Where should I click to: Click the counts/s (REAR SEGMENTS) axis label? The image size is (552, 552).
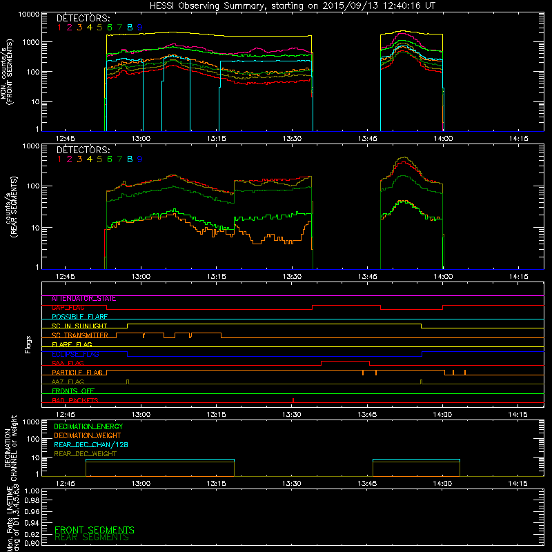click(x=11, y=207)
